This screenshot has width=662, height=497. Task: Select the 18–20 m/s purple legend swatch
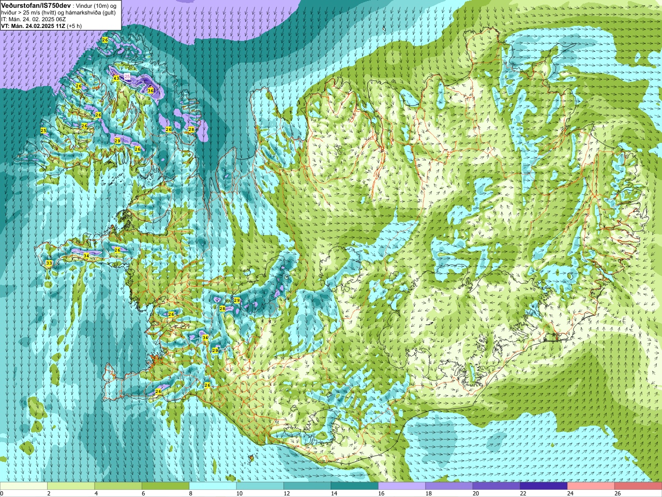coord(449,486)
